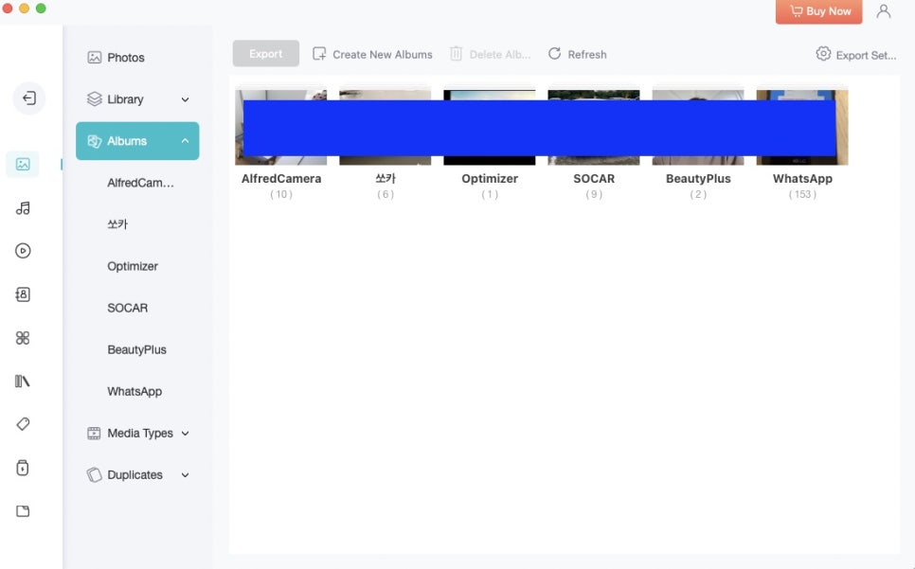Click the (153) count under WhatsApp
Viewport: 915px width, 569px height.
coord(802,194)
